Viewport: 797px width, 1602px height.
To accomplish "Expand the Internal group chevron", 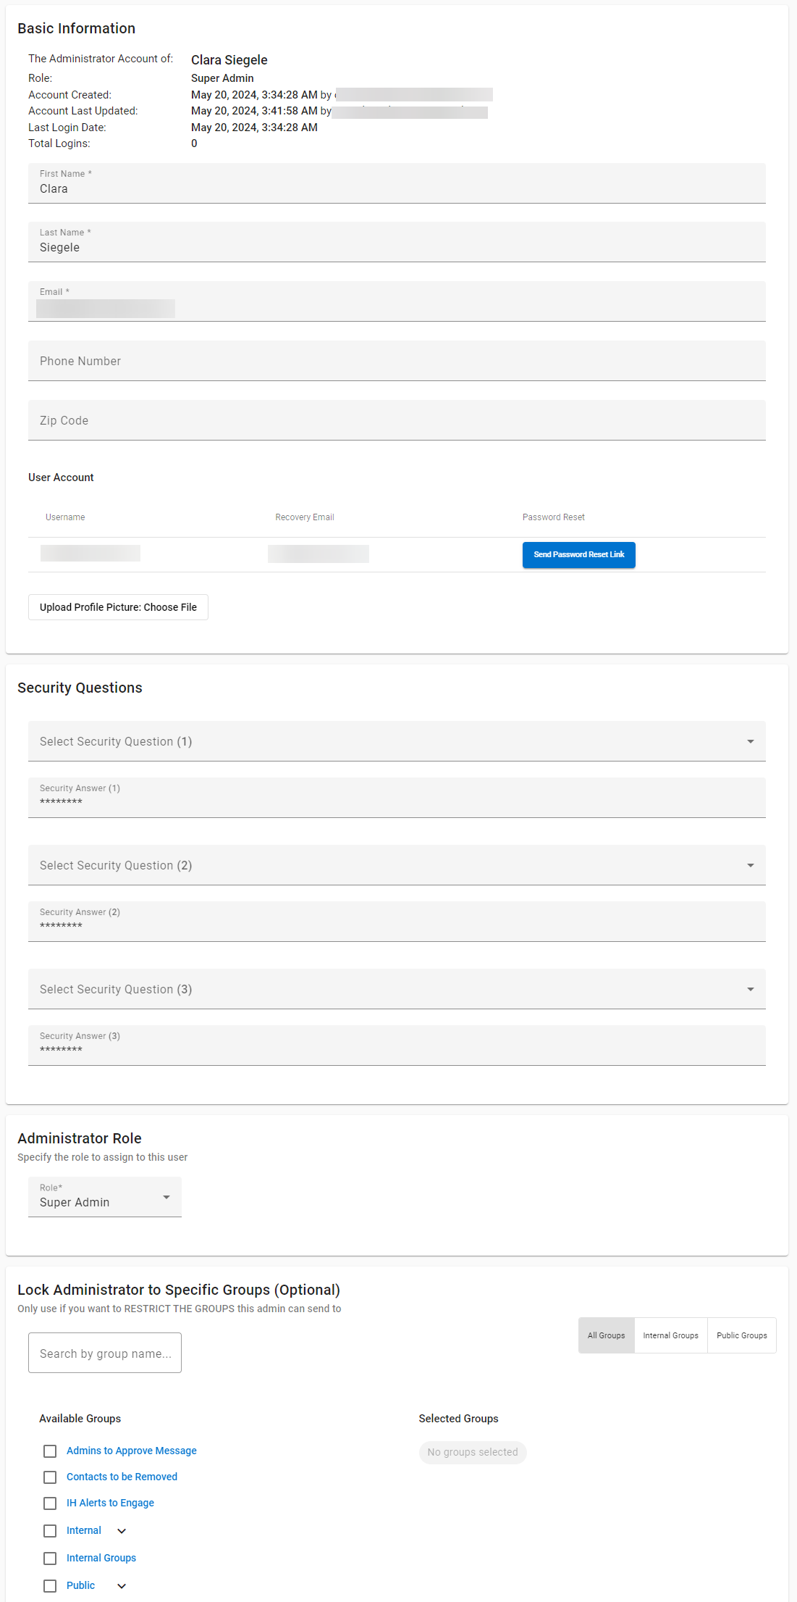I will (x=122, y=1531).
